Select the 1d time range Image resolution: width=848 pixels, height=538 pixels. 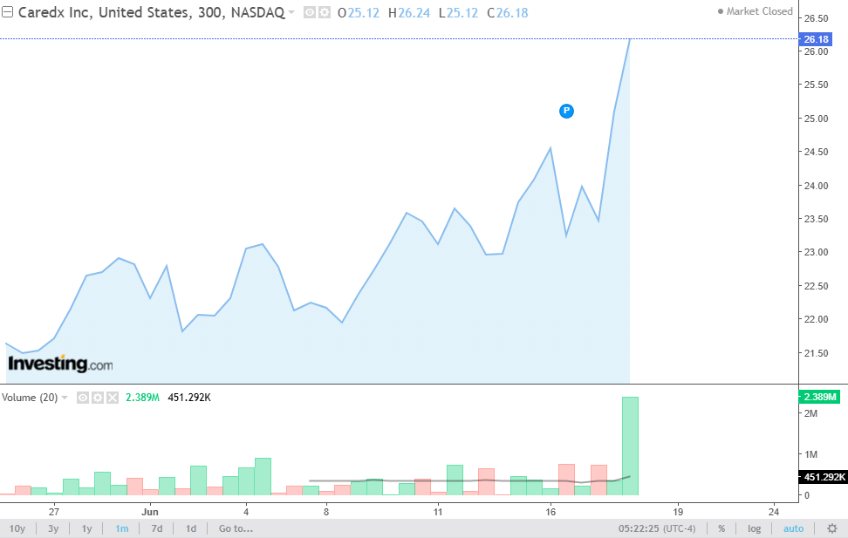click(191, 528)
